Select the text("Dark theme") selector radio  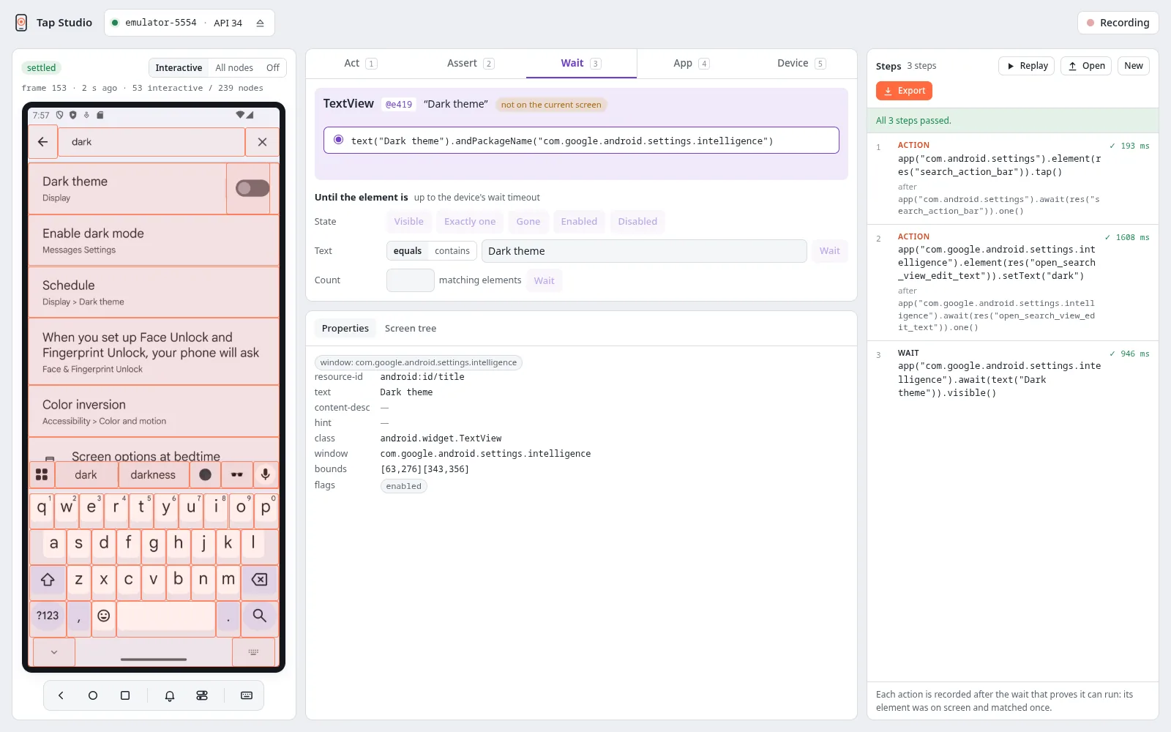click(x=338, y=140)
